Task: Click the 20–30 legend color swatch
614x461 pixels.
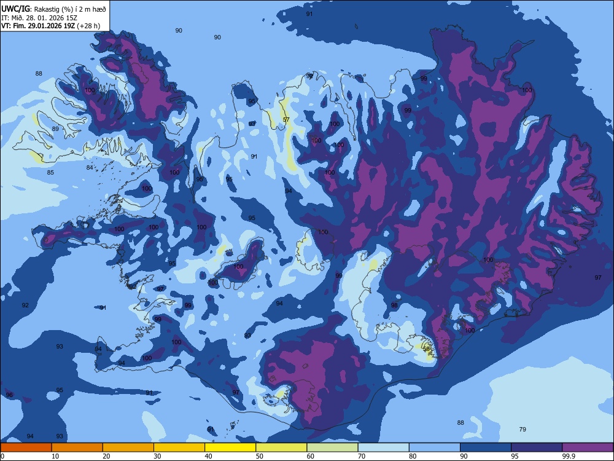Action: pyautogui.click(x=128, y=447)
